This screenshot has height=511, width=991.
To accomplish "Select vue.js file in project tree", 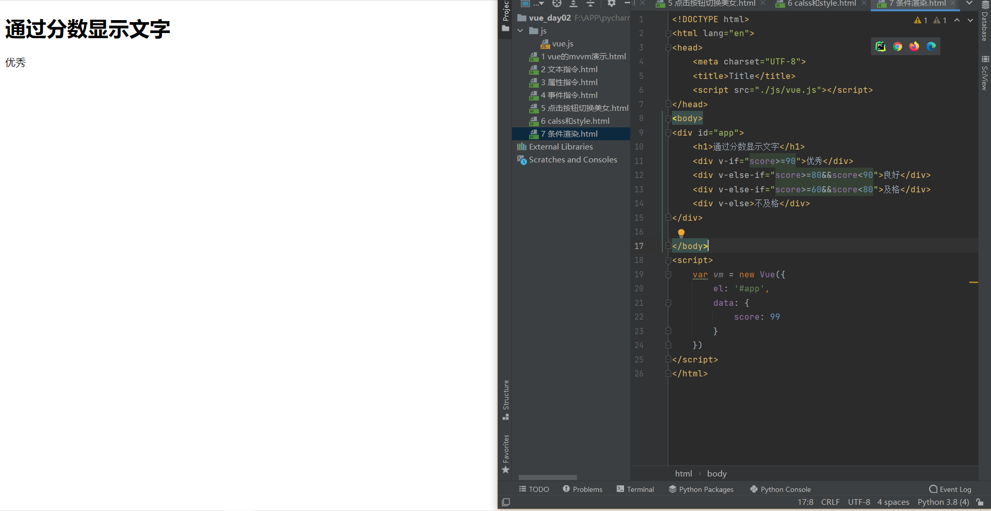I will [x=557, y=44].
